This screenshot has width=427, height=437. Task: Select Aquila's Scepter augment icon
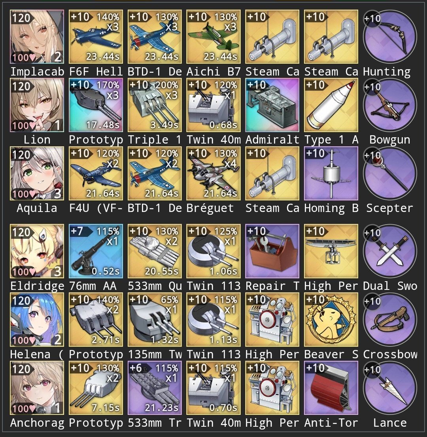(390, 173)
